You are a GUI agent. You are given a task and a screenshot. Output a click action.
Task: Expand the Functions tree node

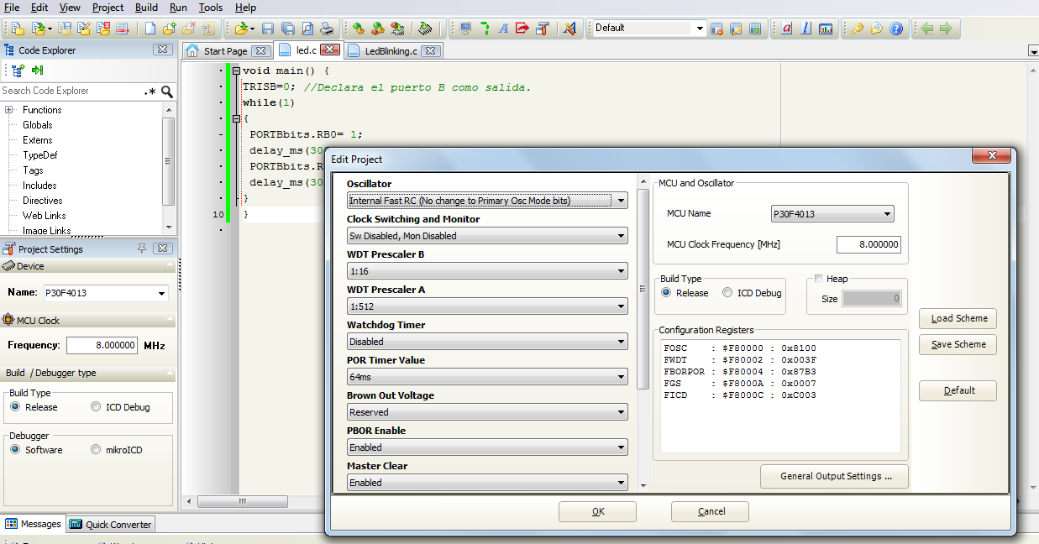click(x=8, y=110)
